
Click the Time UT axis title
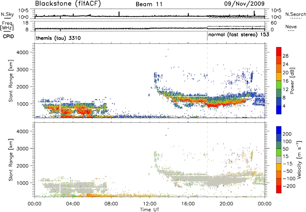(x=150, y=209)
